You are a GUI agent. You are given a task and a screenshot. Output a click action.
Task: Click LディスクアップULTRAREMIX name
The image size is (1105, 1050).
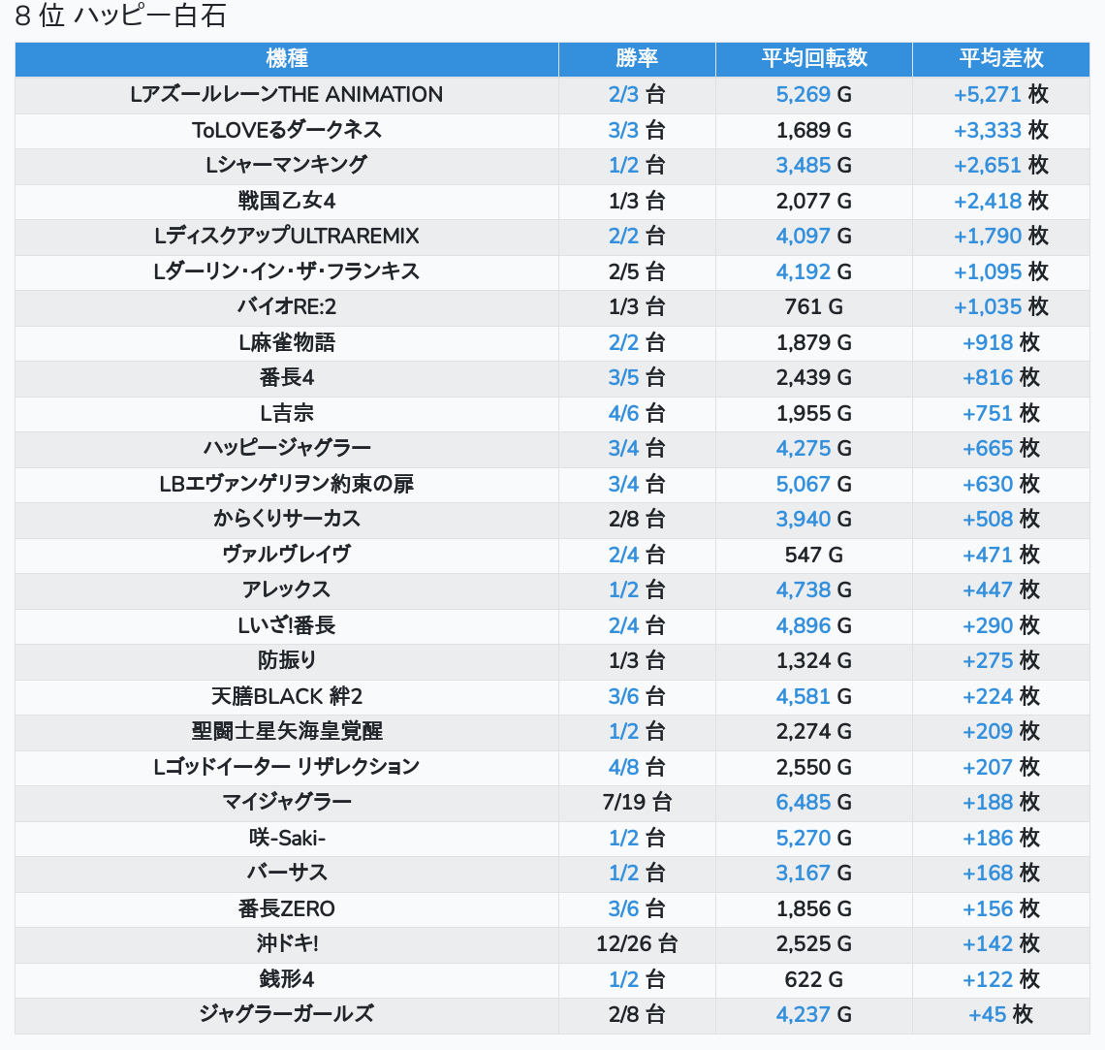tap(287, 236)
